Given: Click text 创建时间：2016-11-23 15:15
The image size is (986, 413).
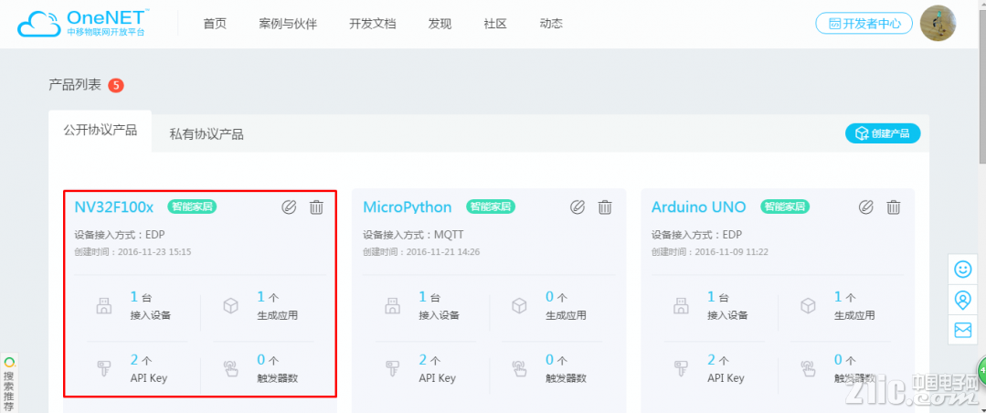Looking at the screenshot, I should pos(133,252).
